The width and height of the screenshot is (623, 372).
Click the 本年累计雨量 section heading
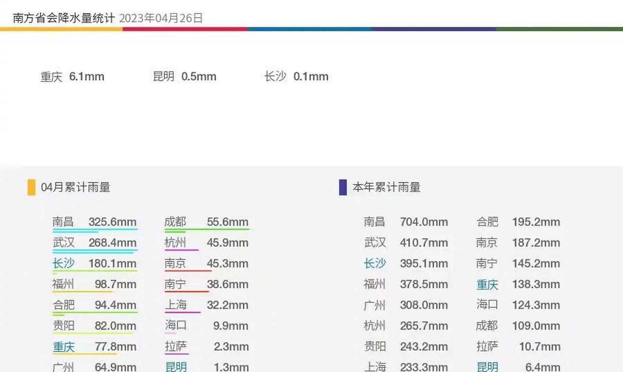[386, 187]
